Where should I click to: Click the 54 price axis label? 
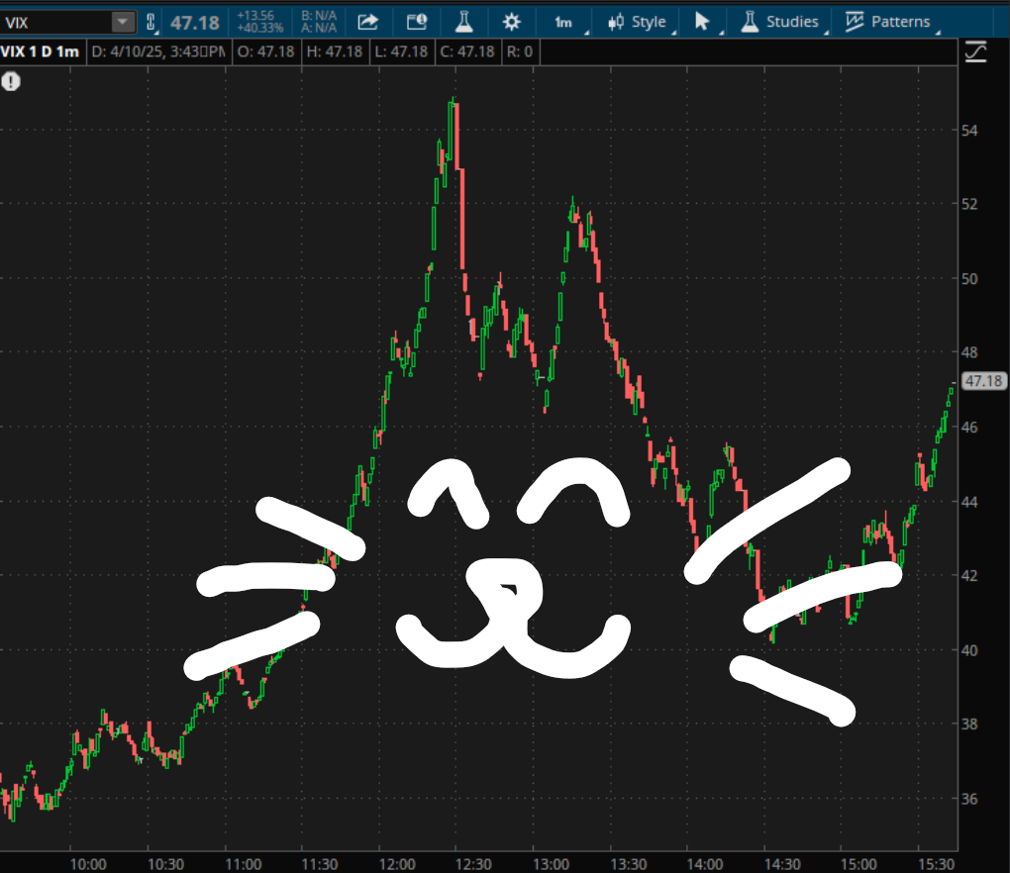pos(968,131)
